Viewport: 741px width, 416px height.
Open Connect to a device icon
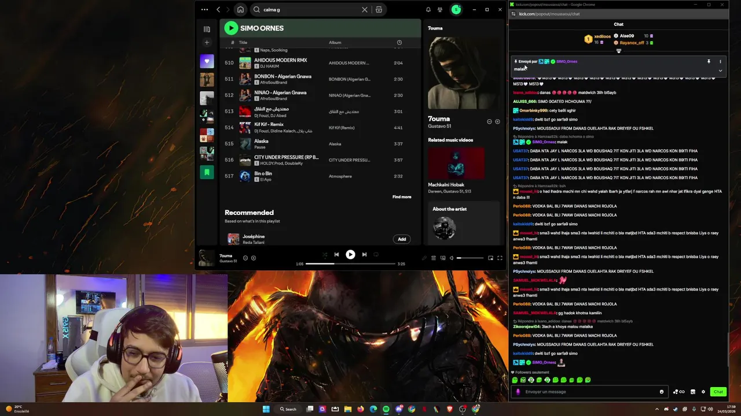[x=443, y=258]
